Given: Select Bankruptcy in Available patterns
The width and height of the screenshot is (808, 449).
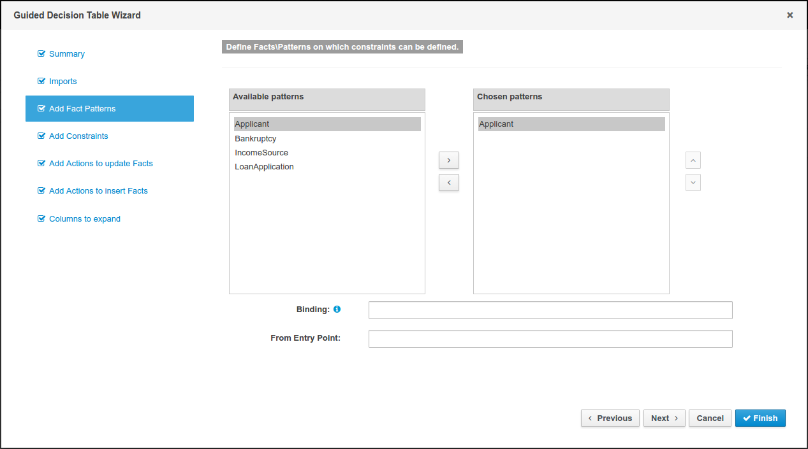Looking at the screenshot, I should pyautogui.click(x=256, y=139).
